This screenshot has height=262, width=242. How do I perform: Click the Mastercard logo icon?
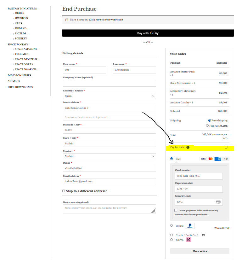pos(211,159)
